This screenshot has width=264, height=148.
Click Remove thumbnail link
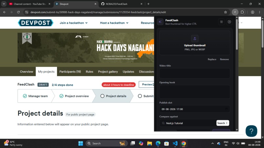point(224,59)
